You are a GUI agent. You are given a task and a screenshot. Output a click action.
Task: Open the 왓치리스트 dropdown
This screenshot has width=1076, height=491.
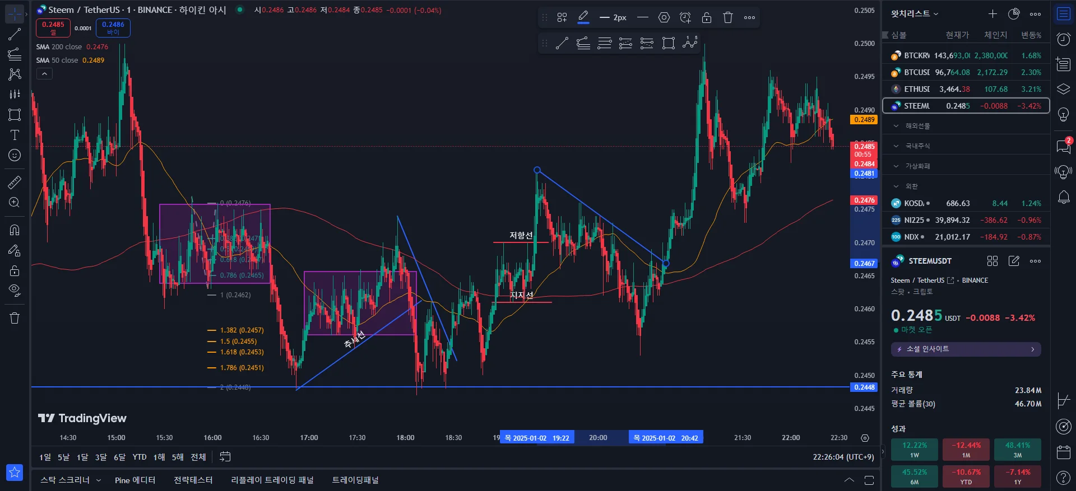pyautogui.click(x=915, y=13)
